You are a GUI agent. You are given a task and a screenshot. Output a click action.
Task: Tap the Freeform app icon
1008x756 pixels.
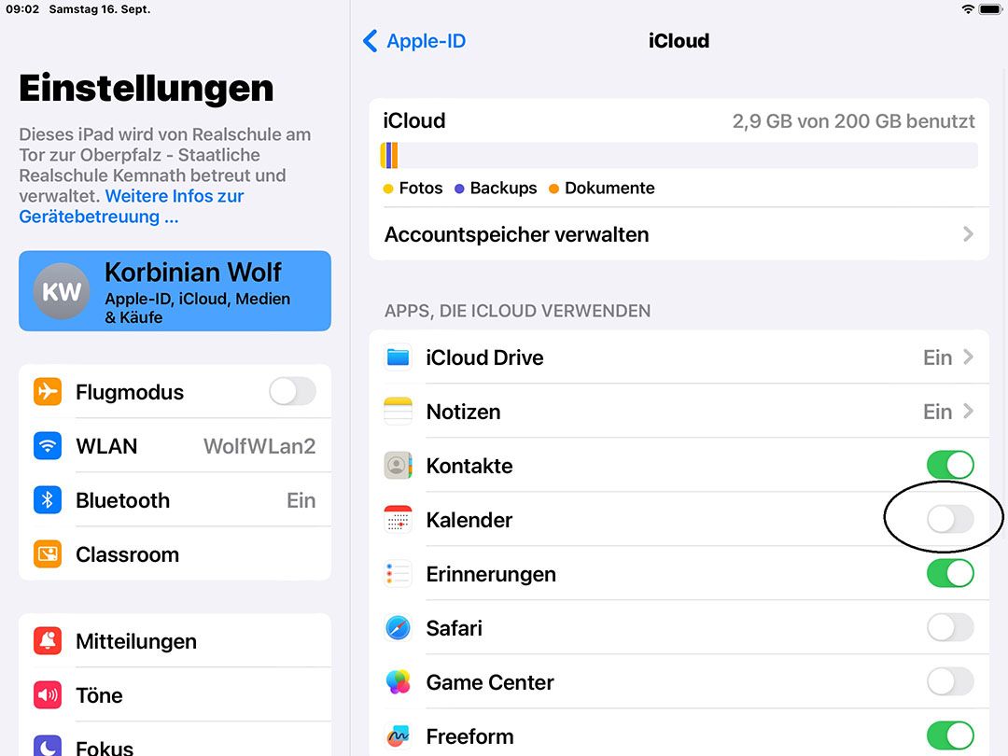(x=398, y=735)
